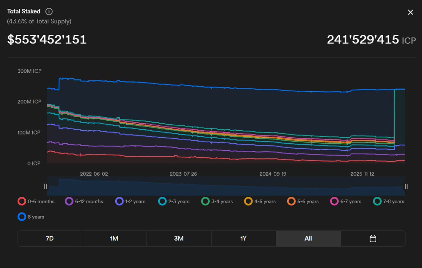Viewport: 422px width, 268px height.
Task: Toggle the 8 years series
Action: [31, 217]
